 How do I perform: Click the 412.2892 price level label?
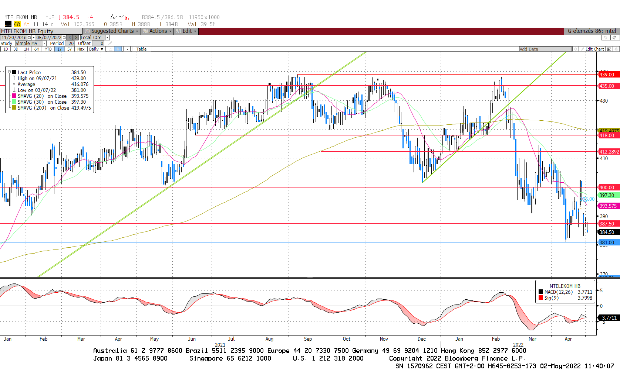(609, 152)
